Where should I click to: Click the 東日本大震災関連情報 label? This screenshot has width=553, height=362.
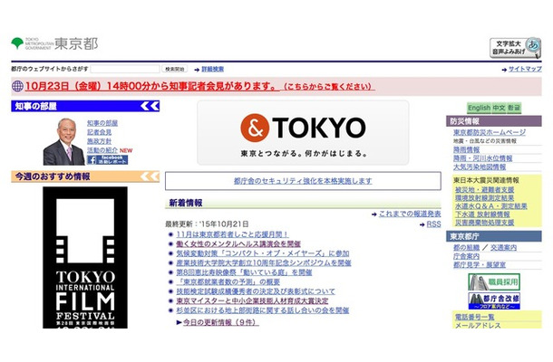(x=486, y=180)
